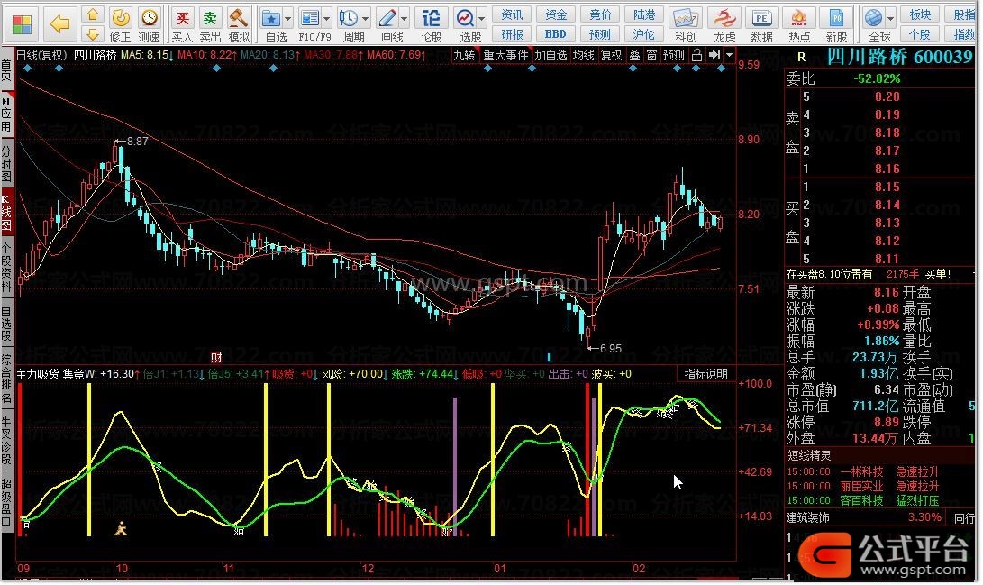
Task: Open the 龙虎 dragon-tiger list icon
Action: pos(724,25)
